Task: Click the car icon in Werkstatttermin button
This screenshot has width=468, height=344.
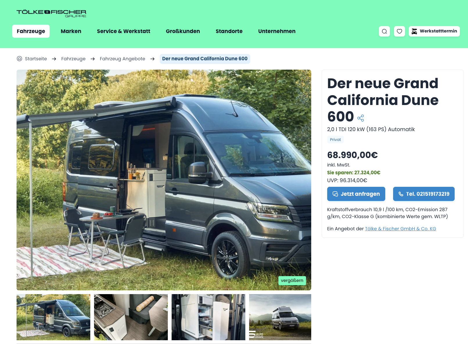Action: click(414, 31)
